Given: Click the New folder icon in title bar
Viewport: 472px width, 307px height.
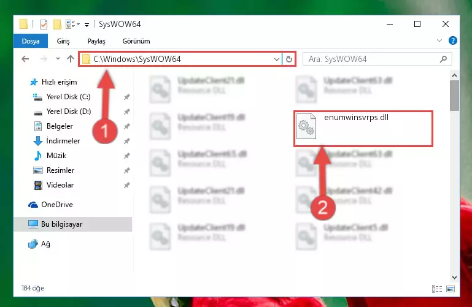Looking at the screenshot, I should 57,24.
